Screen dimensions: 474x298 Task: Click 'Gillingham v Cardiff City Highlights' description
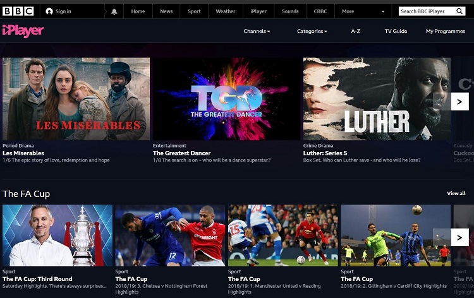pos(394,286)
